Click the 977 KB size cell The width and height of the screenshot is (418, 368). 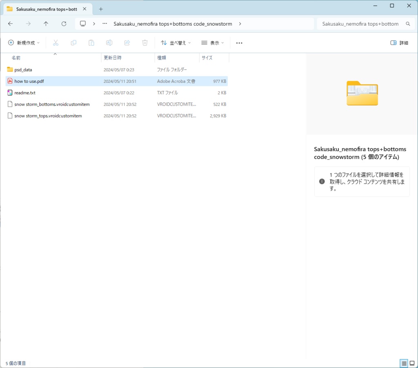(x=219, y=81)
